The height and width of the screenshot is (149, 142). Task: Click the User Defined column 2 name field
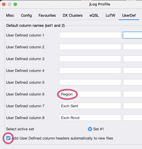coord(90,47)
